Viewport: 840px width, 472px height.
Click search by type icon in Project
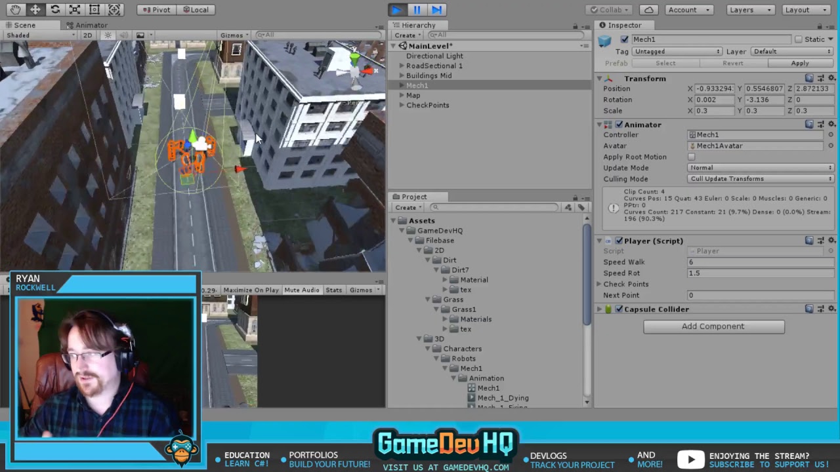click(568, 207)
